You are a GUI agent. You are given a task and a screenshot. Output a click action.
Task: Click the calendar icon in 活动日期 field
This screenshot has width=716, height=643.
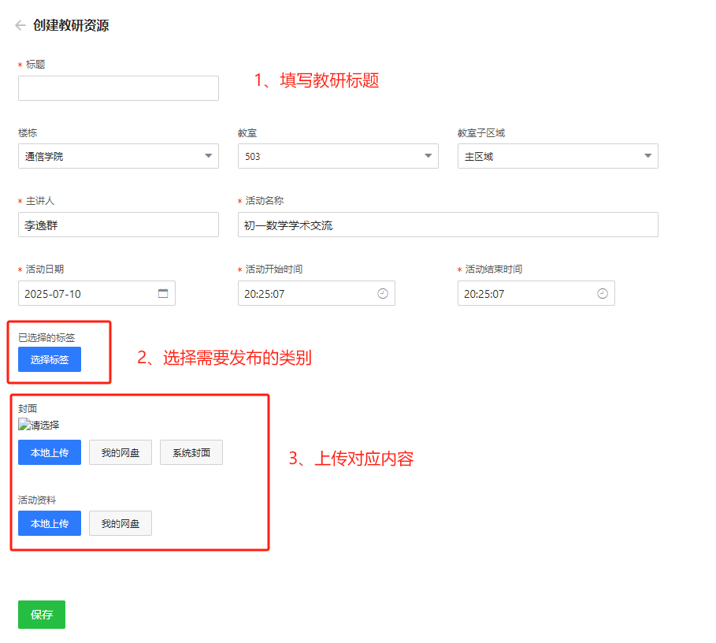click(163, 293)
